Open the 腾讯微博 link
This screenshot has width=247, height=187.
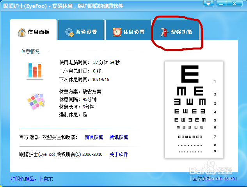point(119,137)
